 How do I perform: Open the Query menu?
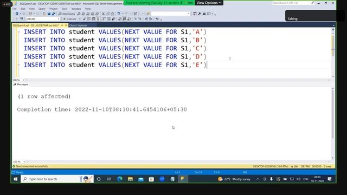tap(42, 9)
